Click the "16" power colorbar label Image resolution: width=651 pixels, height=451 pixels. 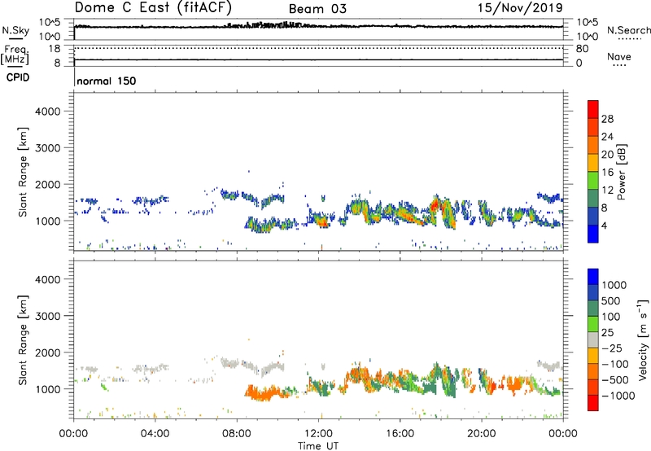(607, 173)
